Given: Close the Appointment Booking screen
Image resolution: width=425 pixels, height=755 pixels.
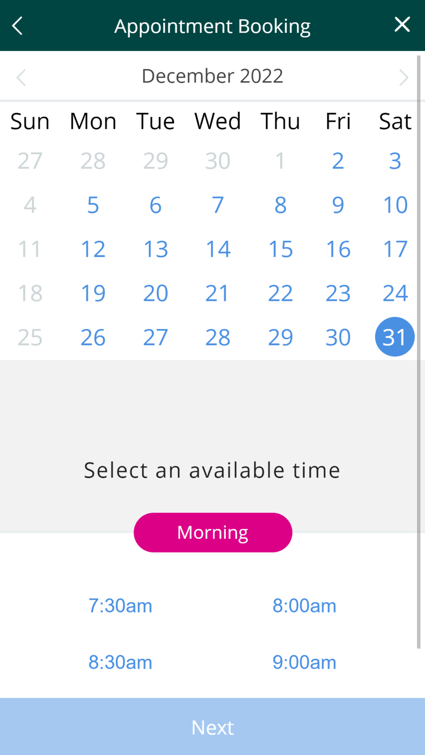Looking at the screenshot, I should point(402,25).
